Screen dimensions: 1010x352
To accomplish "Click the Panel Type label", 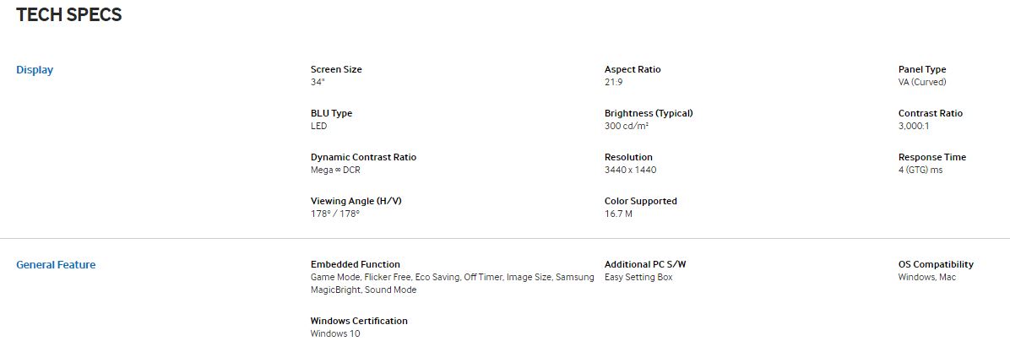I will point(922,69).
